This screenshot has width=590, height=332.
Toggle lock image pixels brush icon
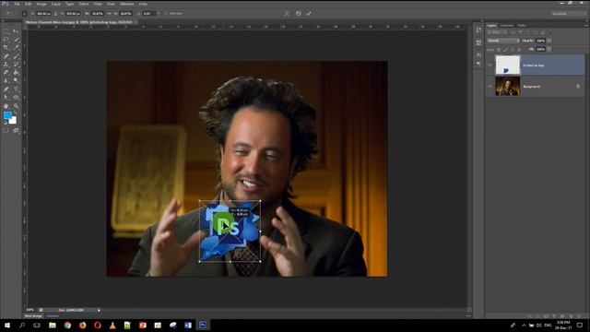[x=506, y=49]
